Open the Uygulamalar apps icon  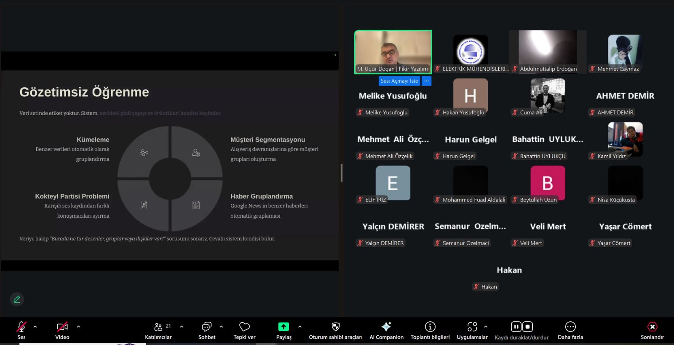click(x=472, y=327)
